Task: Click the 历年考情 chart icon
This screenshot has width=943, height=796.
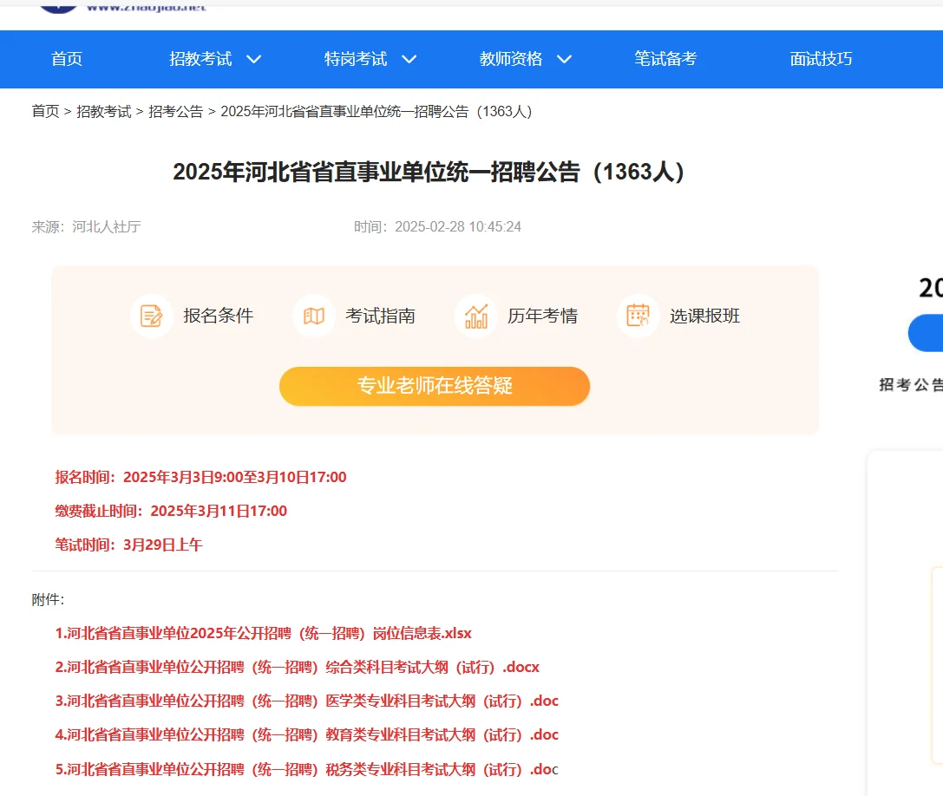Action: pyautogui.click(x=475, y=316)
